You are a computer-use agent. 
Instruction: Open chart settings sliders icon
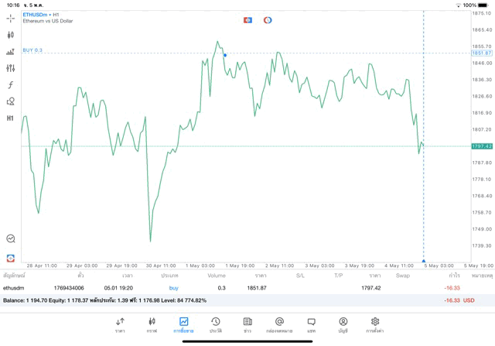tap(10, 69)
